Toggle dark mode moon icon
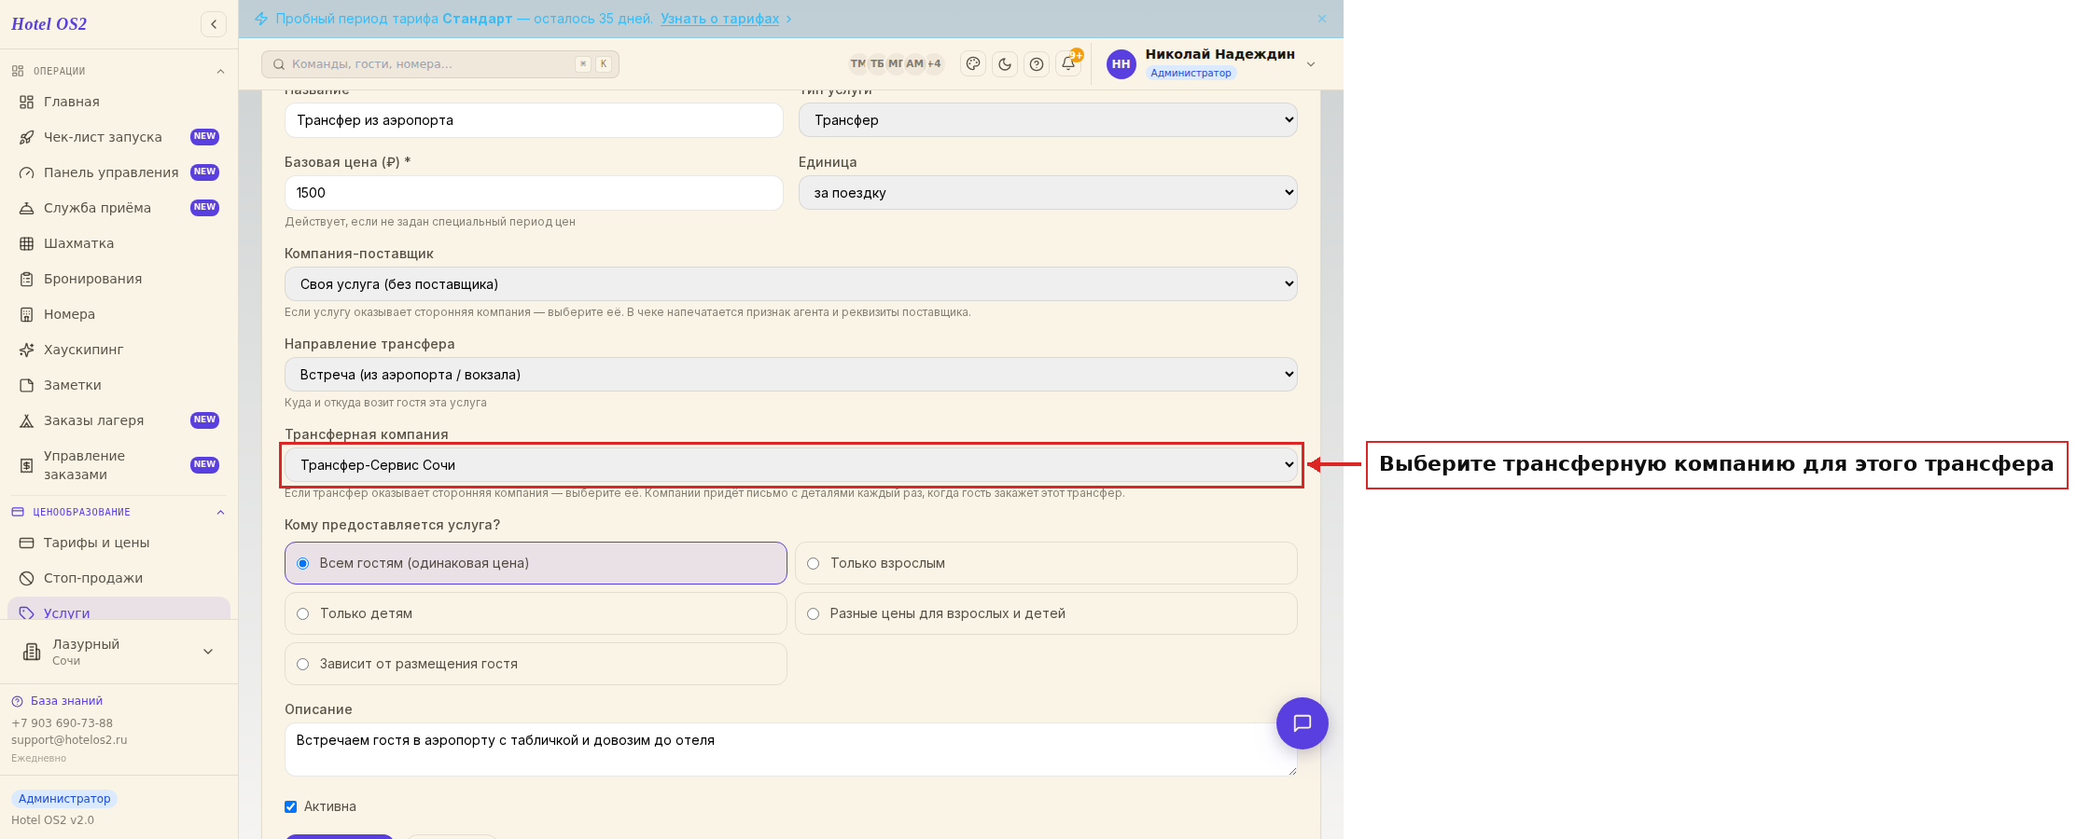This screenshot has width=2090, height=839. tap(1005, 64)
